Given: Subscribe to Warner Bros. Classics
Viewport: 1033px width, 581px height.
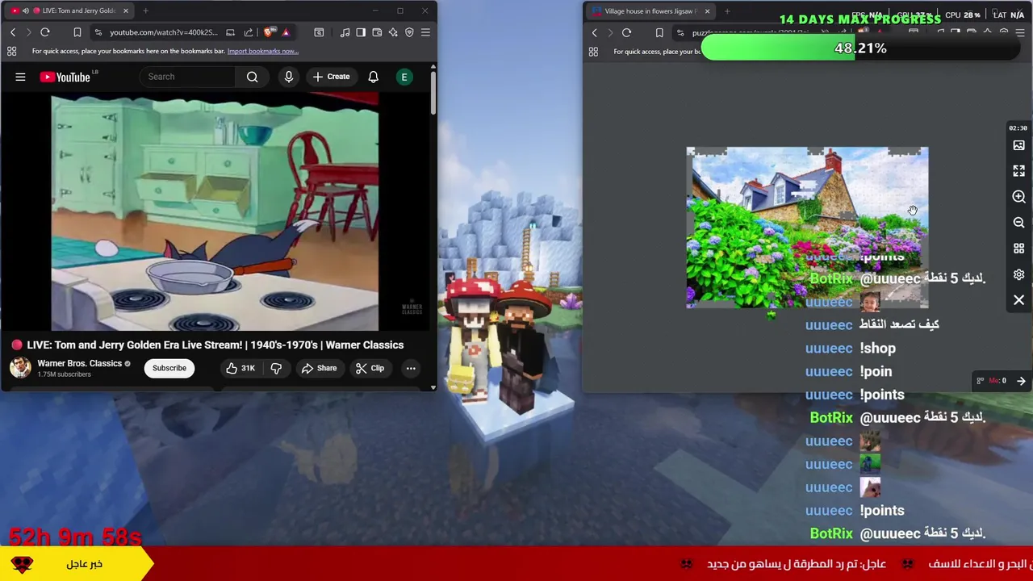Looking at the screenshot, I should (169, 368).
